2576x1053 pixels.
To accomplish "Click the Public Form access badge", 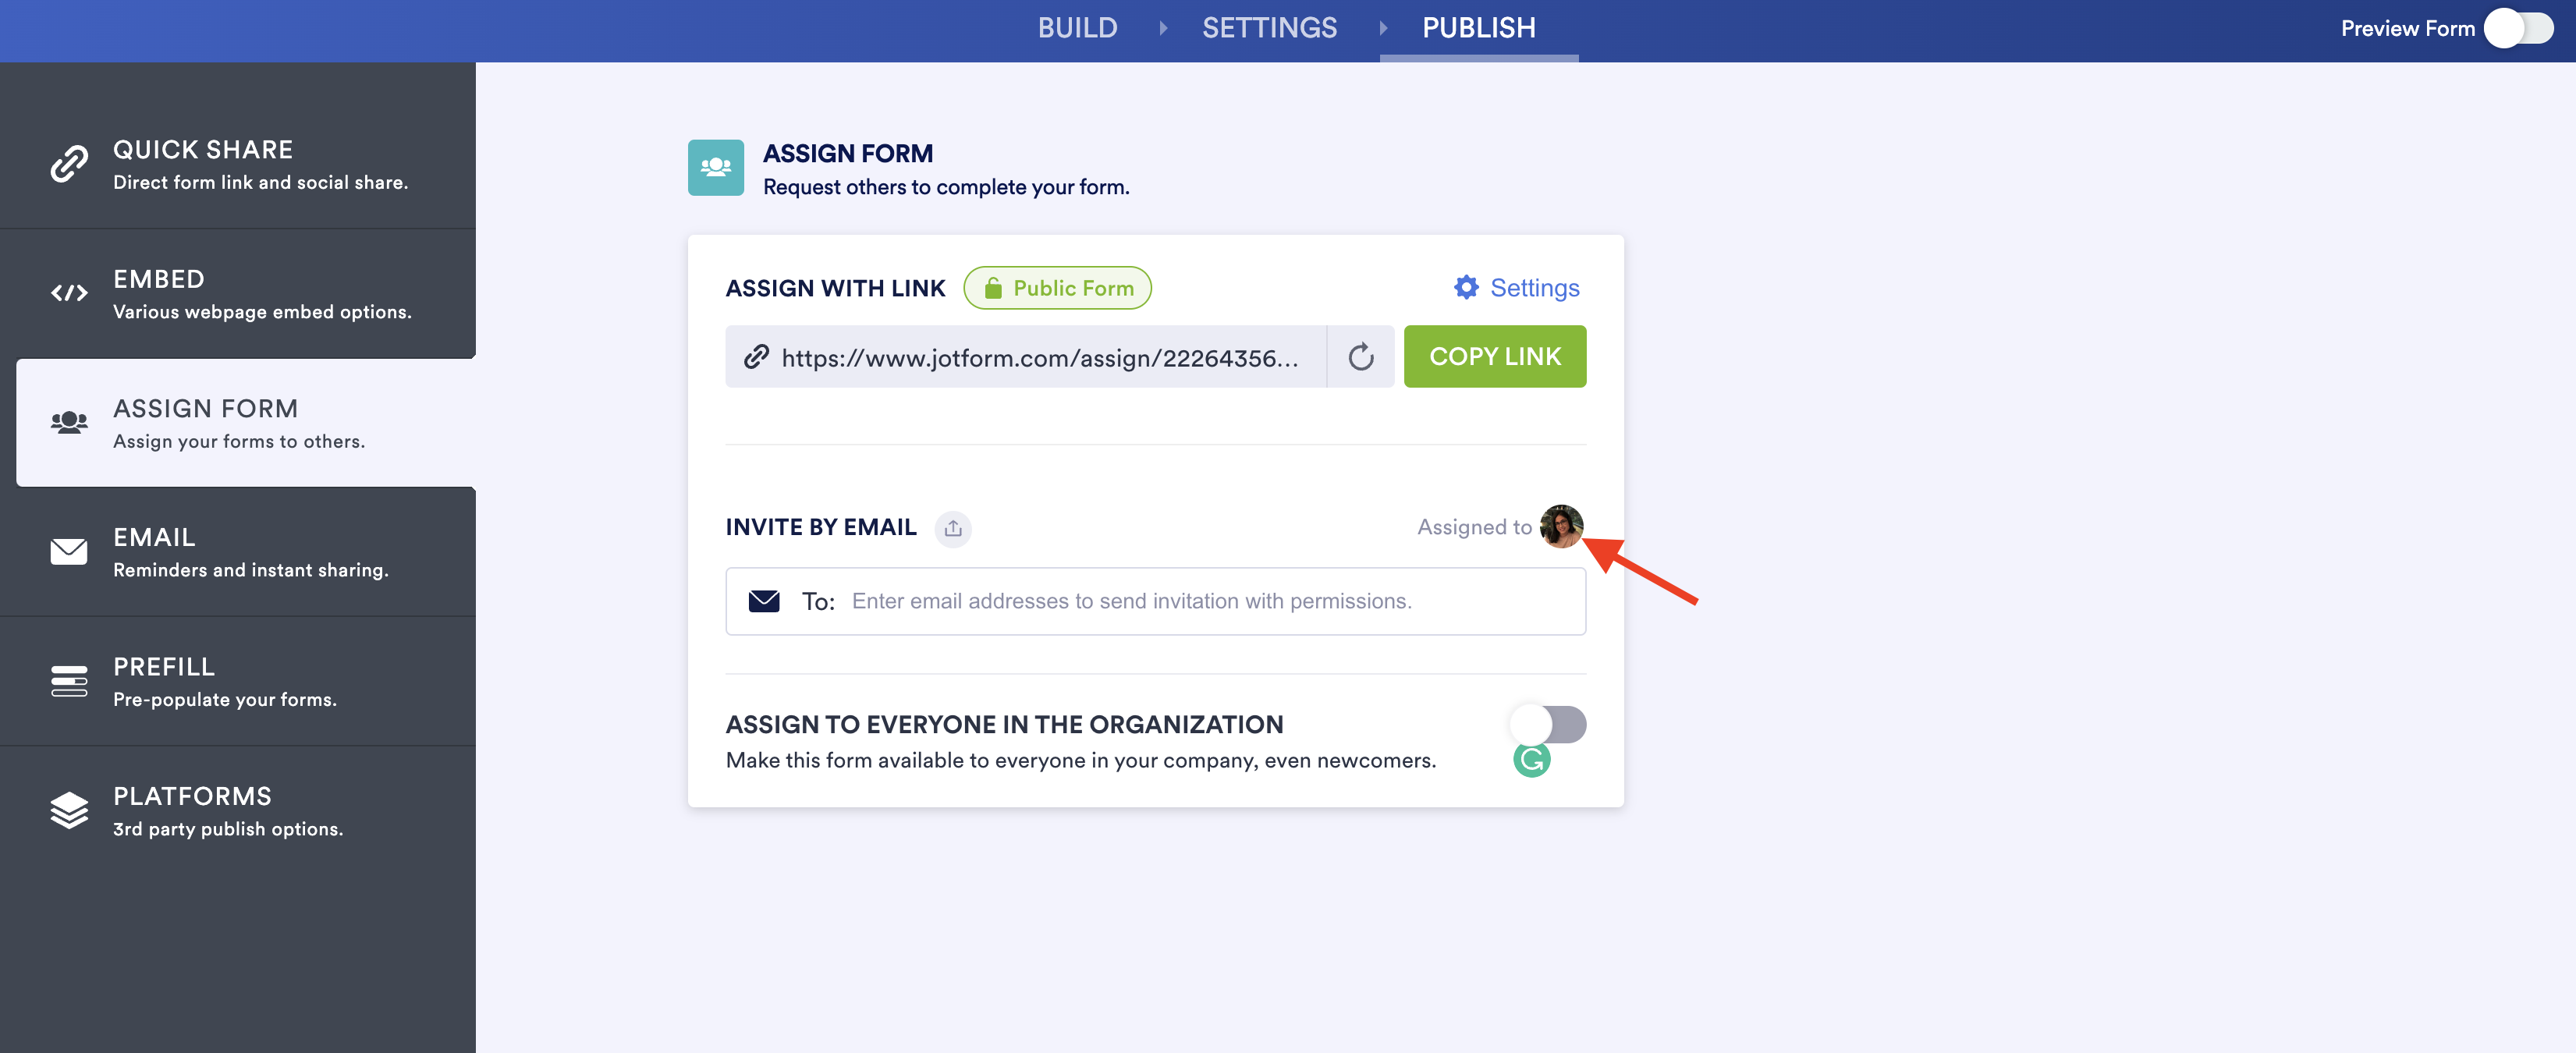I will pyautogui.click(x=1057, y=288).
